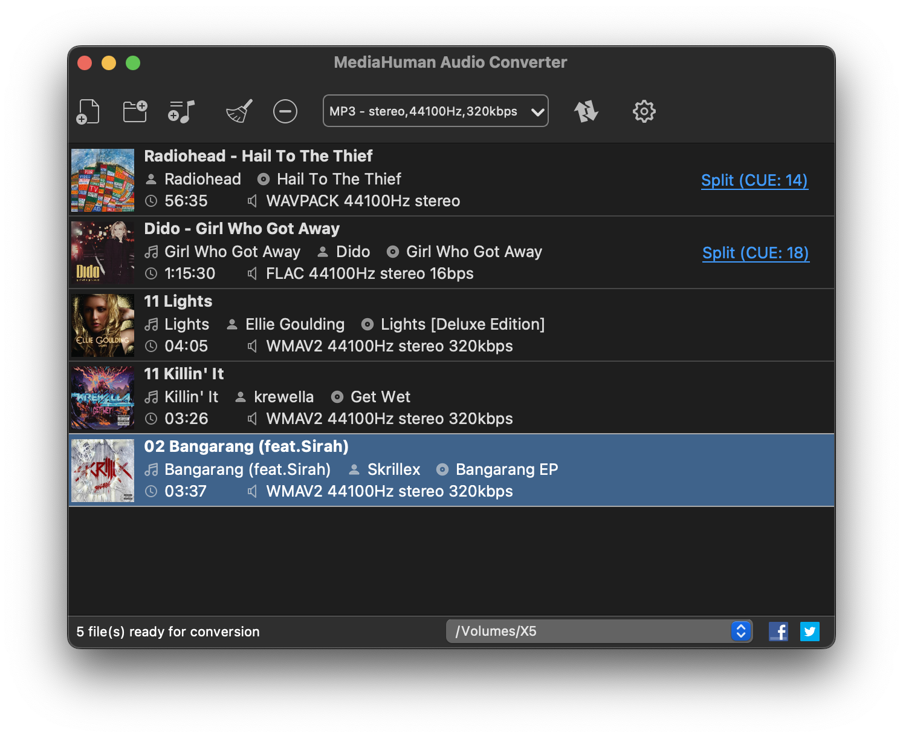This screenshot has height=738, width=903.
Task: Select the Radiohead Hail To The Thief cover
Action: point(103,180)
